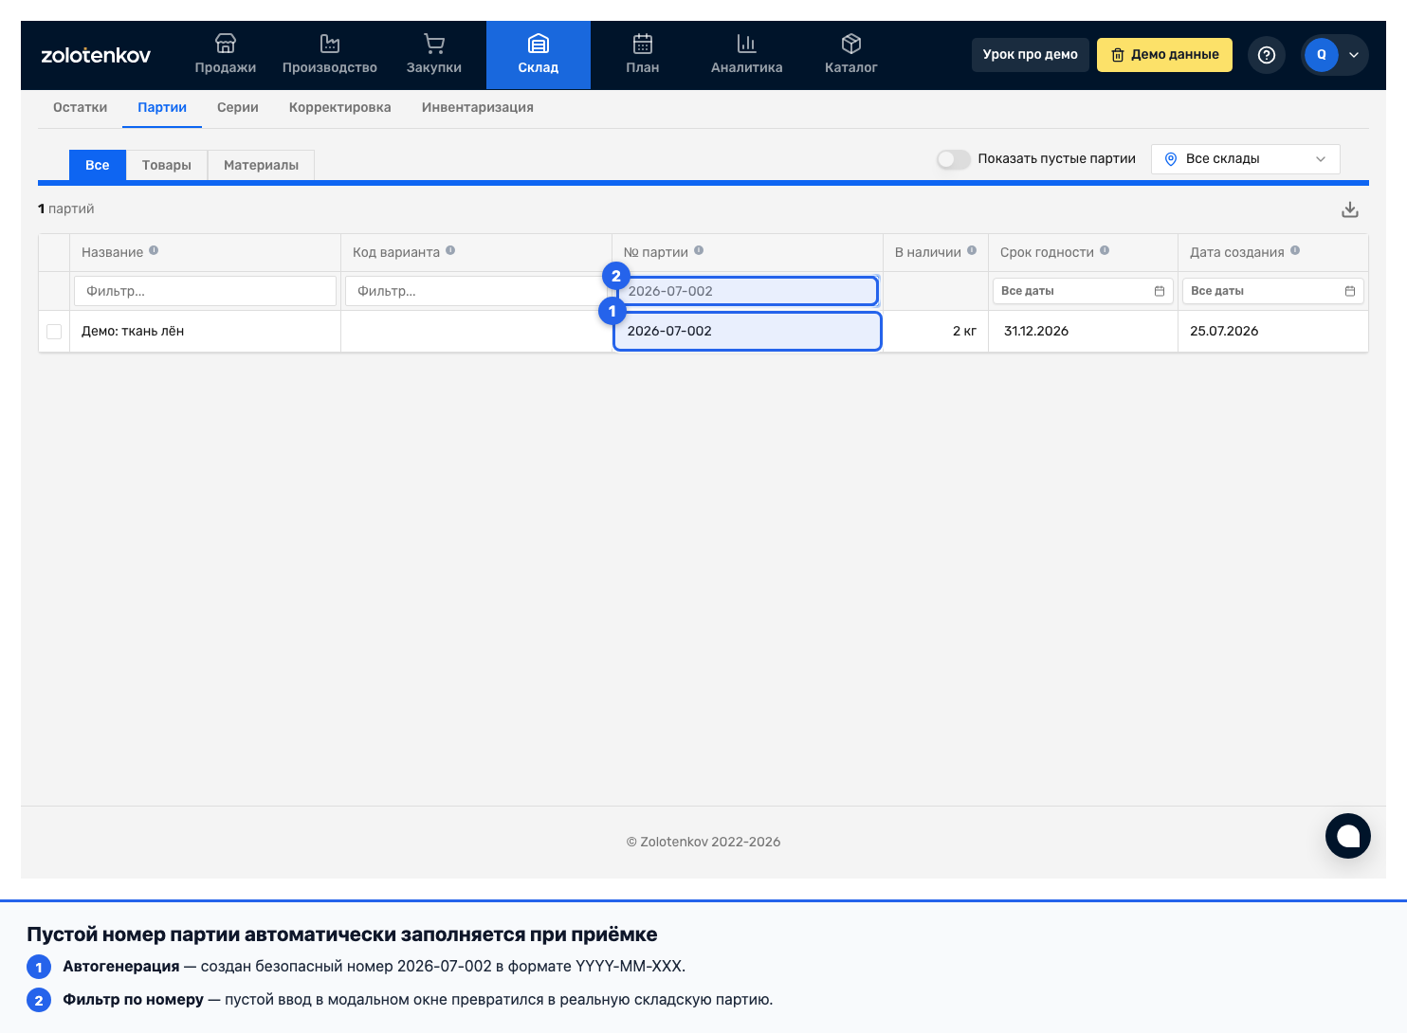The image size is (1407, 1034).
Task: Click the help question mark icon
Action: pyautogui.click(x=1267, y=55)
